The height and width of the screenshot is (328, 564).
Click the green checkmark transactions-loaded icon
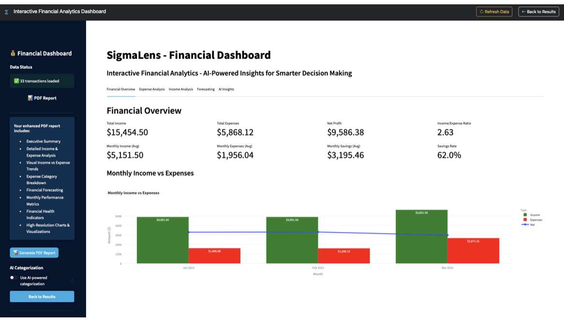point(16,81)
